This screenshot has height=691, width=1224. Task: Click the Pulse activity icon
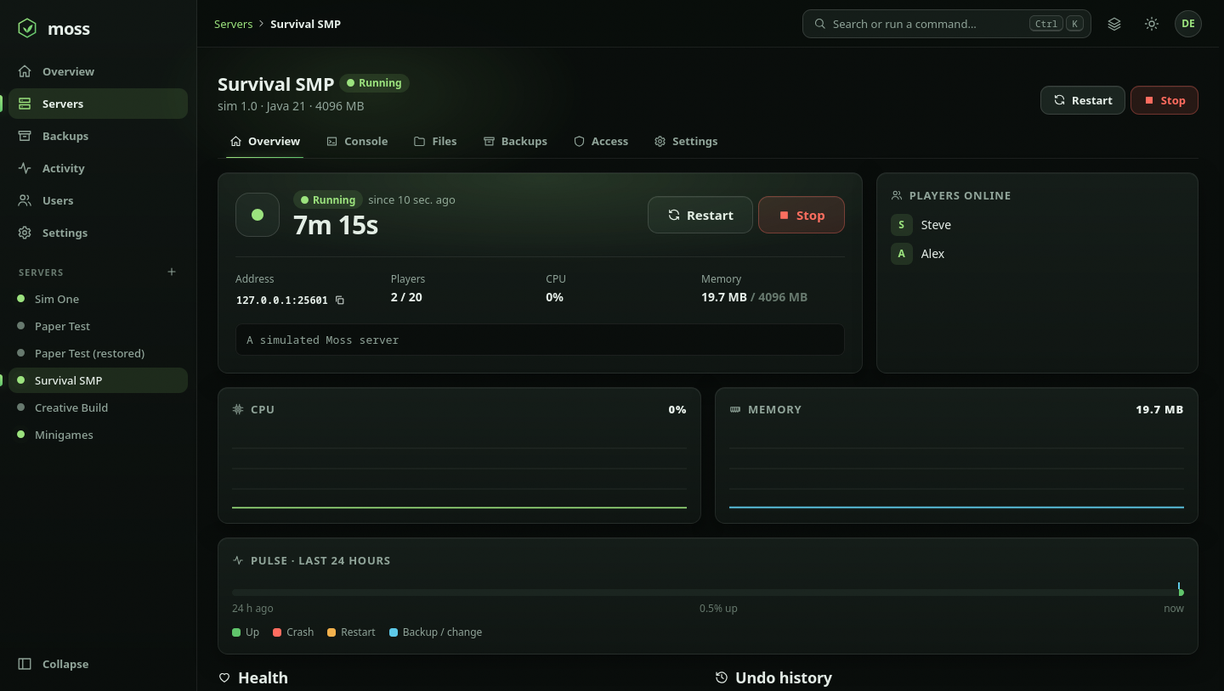[238, 560]
